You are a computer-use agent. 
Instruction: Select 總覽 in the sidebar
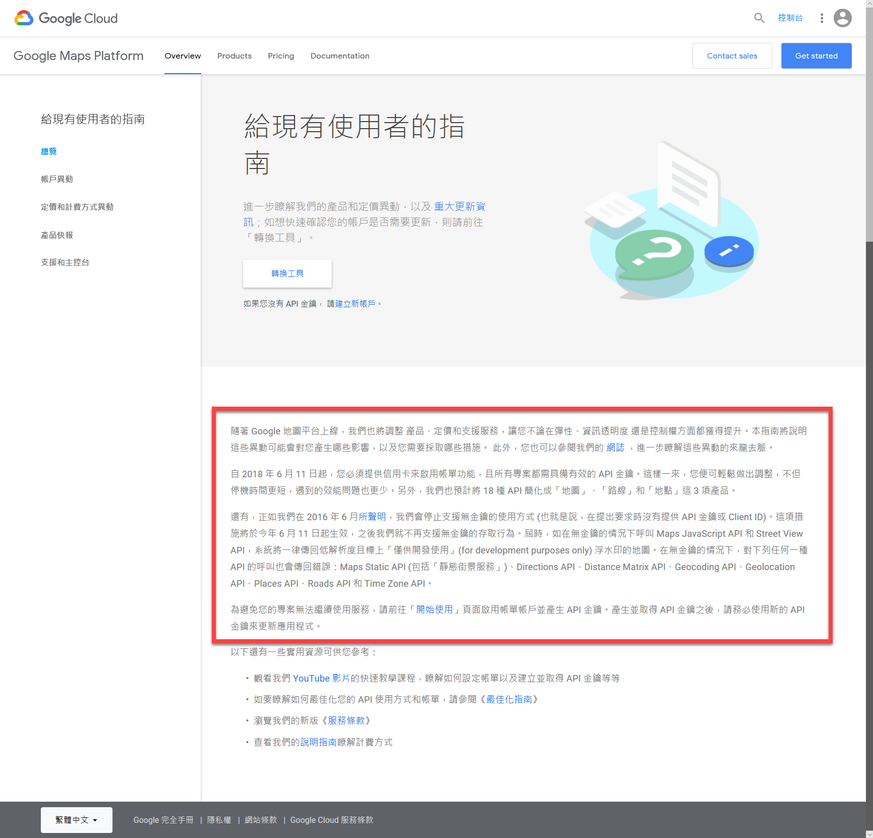tap(49, 151)
